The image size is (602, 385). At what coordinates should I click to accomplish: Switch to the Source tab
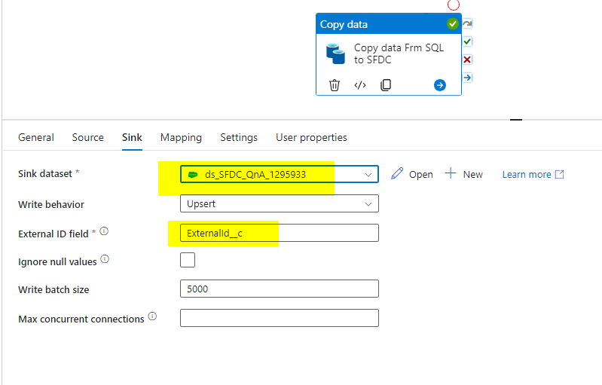pyautogui.click(x=88, y=137)
